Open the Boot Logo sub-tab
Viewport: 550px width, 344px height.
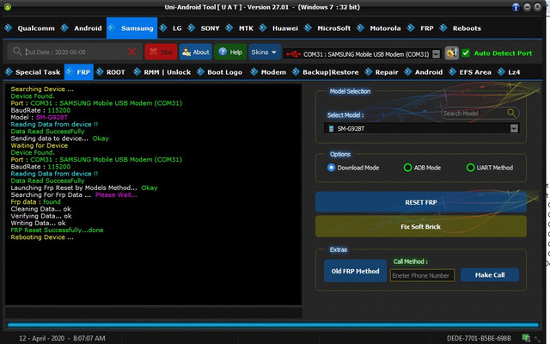pyautogui.click(x=220, y=72)
